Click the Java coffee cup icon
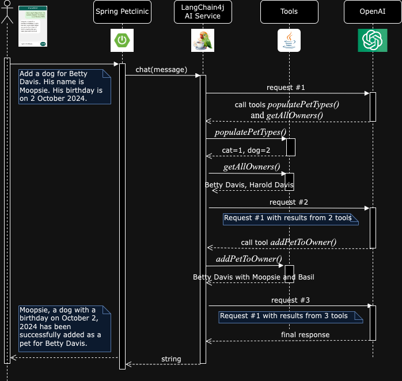Screen dimensions: 402x381 point(289,40)
